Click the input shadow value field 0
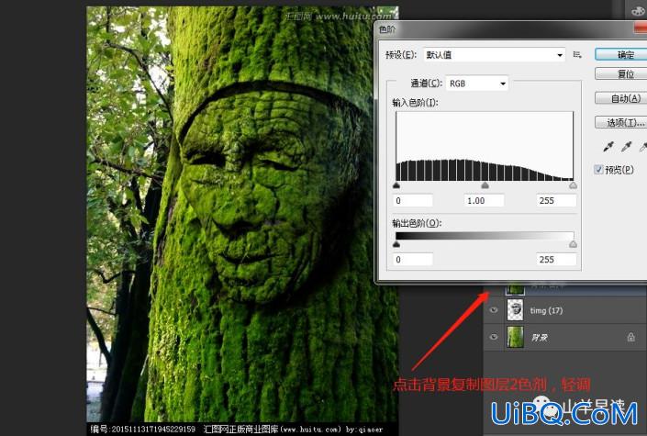 point(413,201)
